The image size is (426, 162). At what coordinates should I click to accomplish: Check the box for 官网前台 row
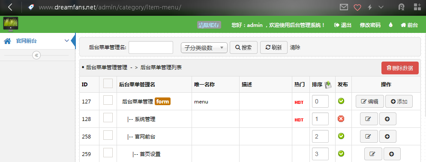(x=108, y=135)
